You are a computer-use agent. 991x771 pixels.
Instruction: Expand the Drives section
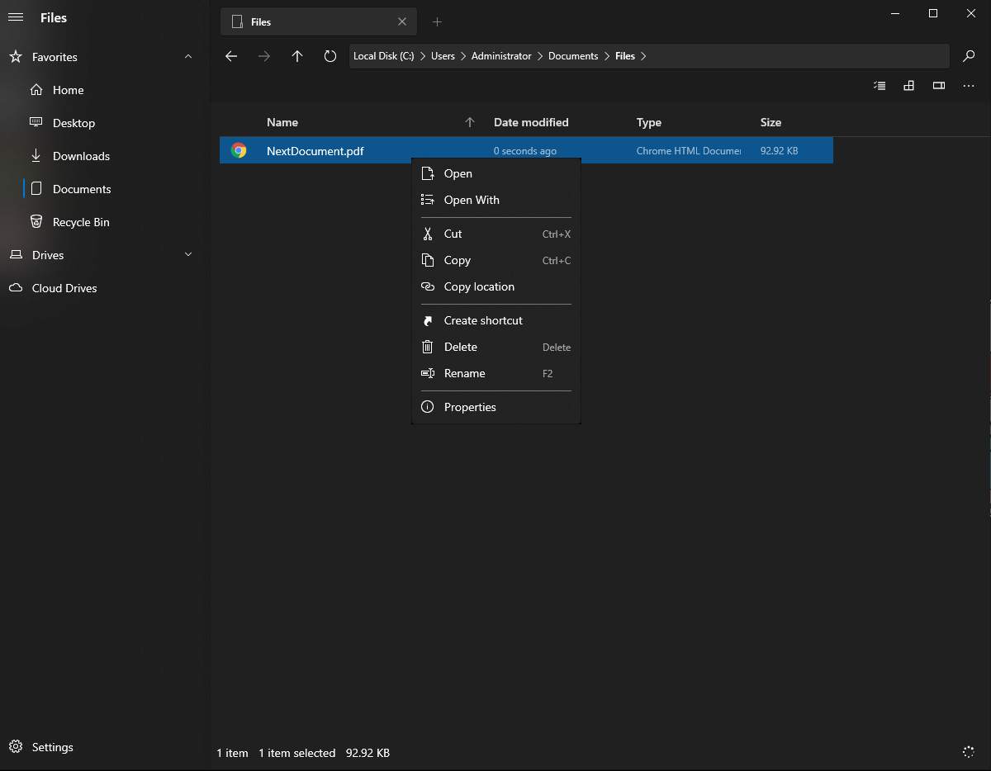(187, 254)
